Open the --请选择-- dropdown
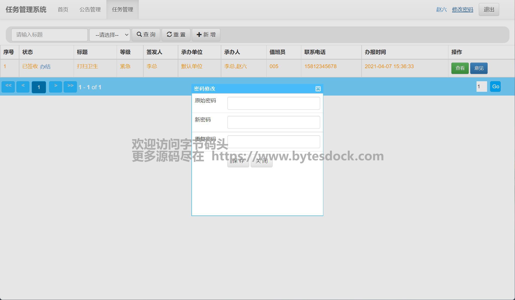 (x=110, y=35)
